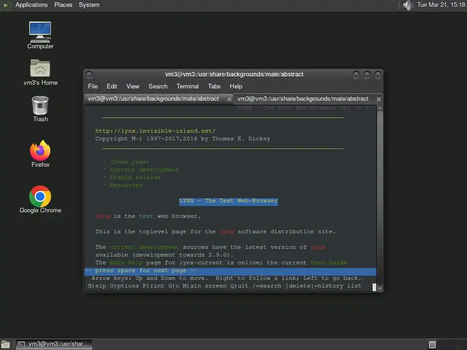Click the 'press space for next page' status line
Image resolution: width=467 pixels, height=350 pixels.
click(230, 271)
